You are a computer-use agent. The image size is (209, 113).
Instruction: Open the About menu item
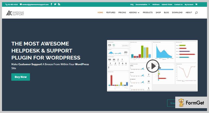(189, 12)
